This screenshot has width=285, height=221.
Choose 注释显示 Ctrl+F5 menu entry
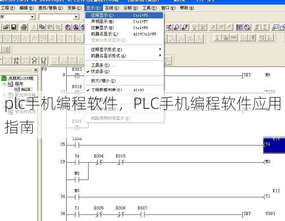click(124, 15)
